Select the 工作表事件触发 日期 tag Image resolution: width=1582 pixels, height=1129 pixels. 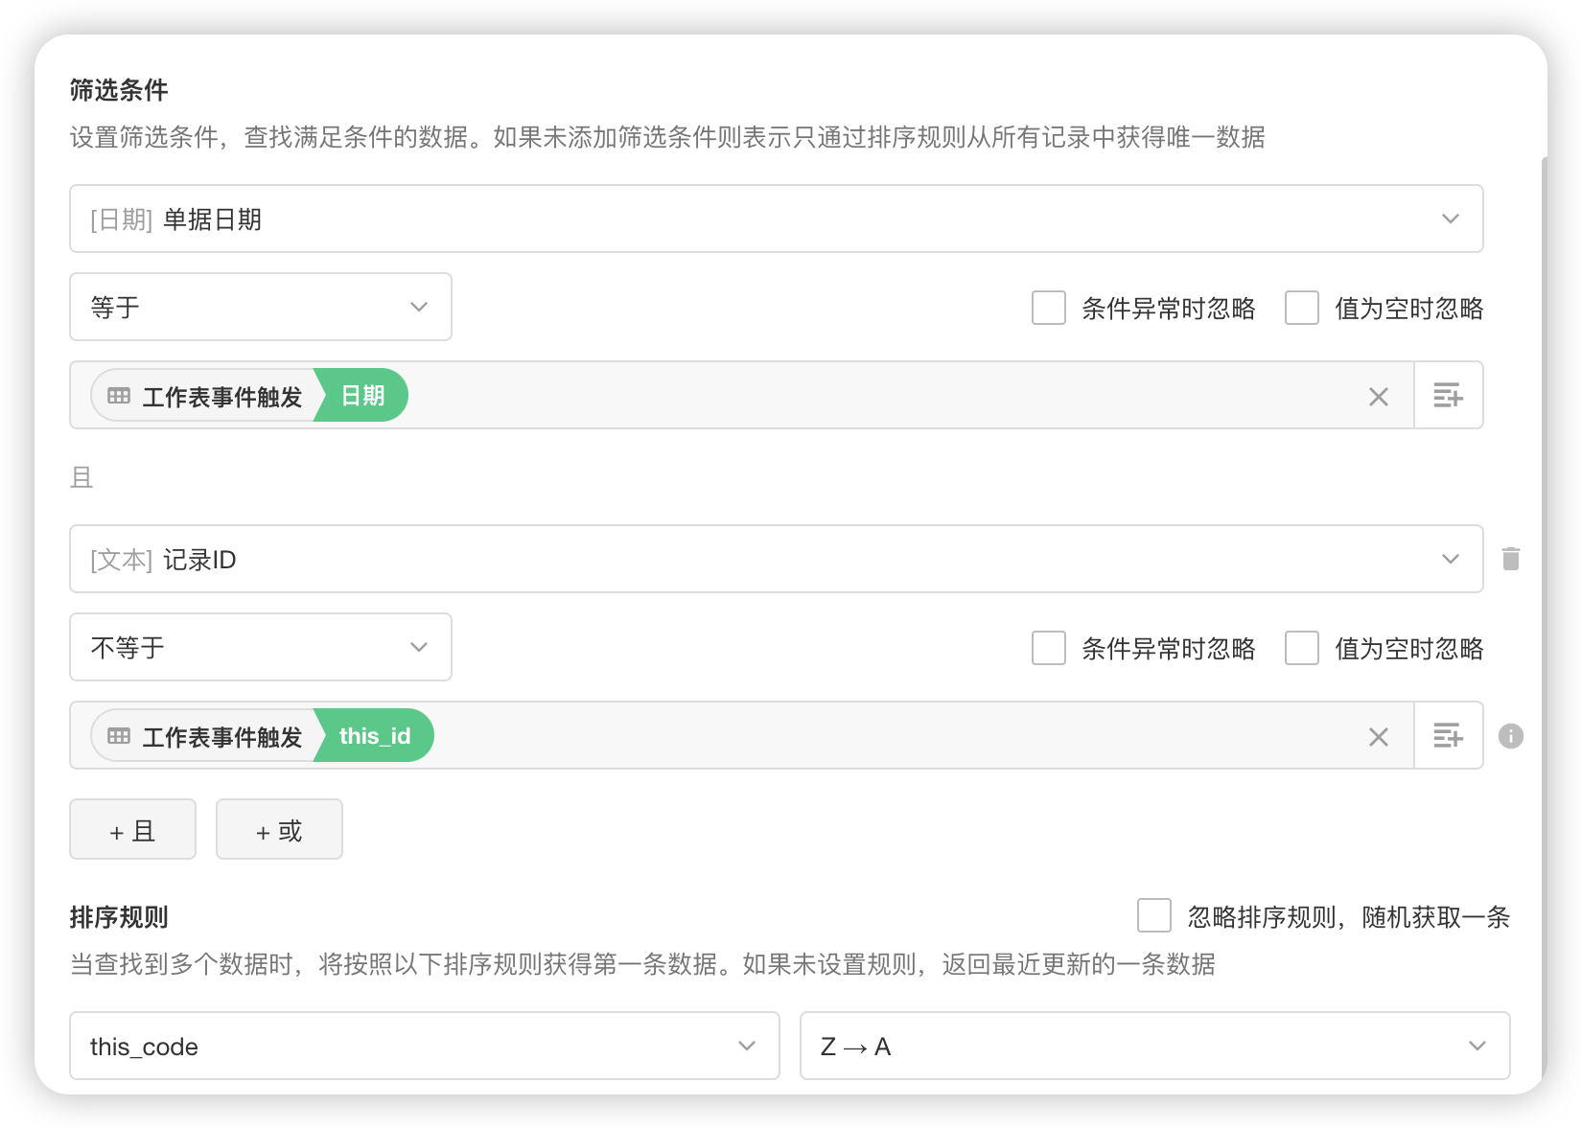point(249,395)
